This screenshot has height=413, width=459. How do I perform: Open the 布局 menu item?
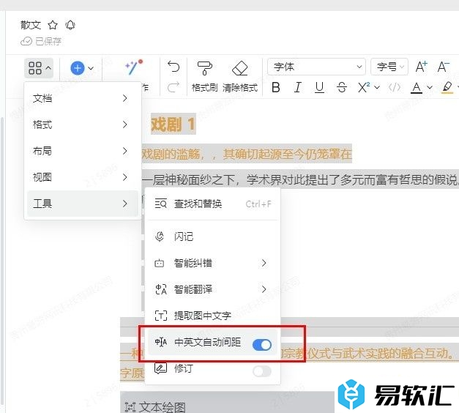83,151
